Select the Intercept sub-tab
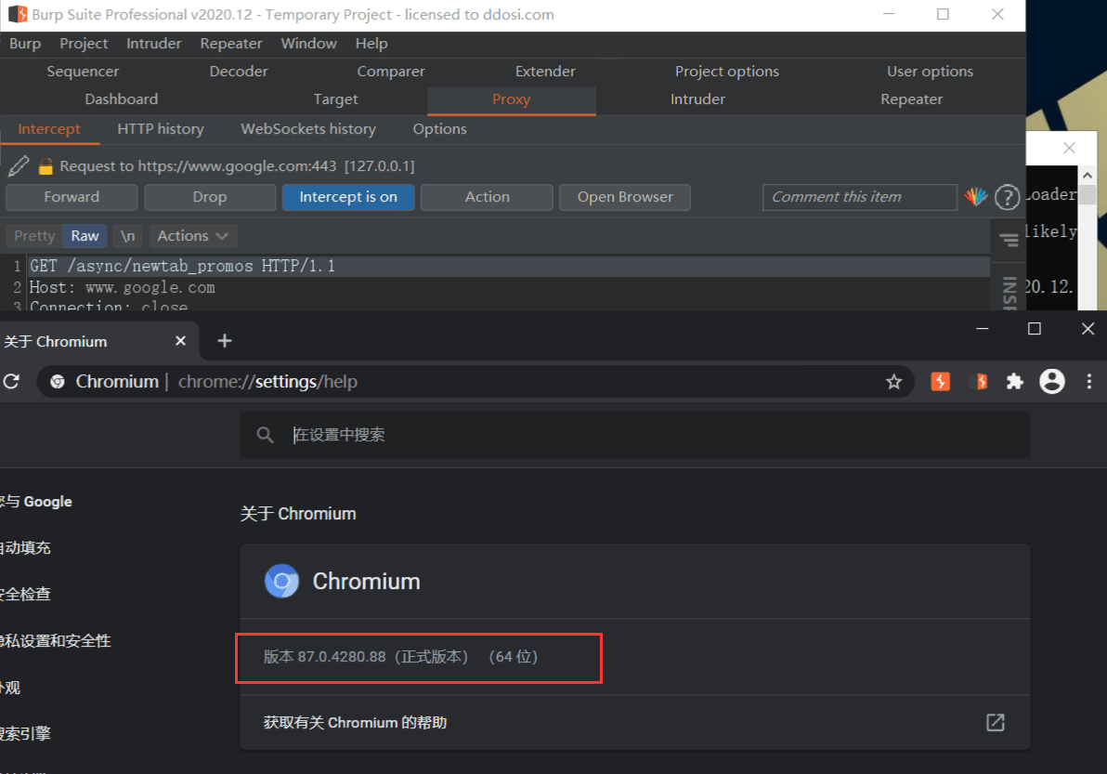Viewport: 1107px width, 774px height. 49,129
